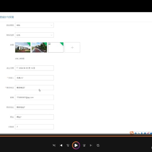Jump to the next track
152x152 pixels.
(x=91, y=145)
